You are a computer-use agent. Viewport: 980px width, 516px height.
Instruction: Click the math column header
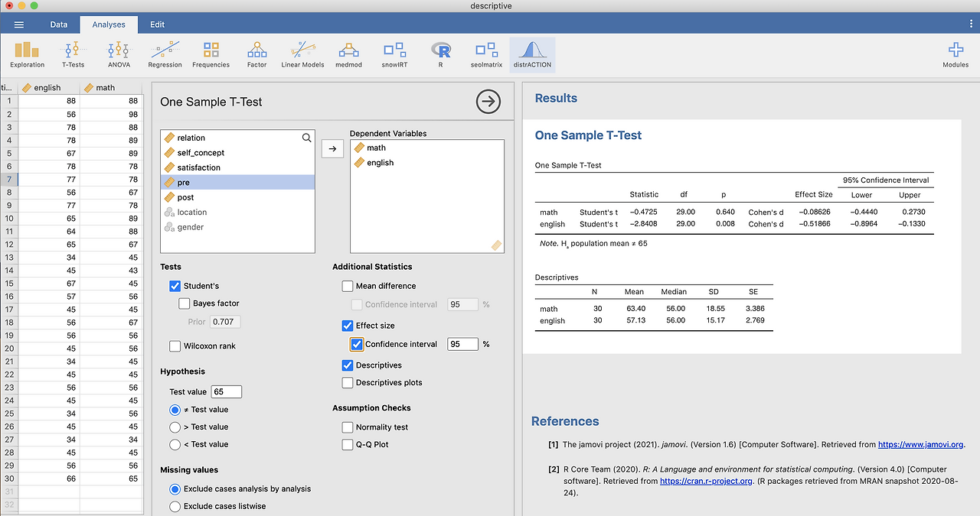pyautogui.click(x=111, y=87)
